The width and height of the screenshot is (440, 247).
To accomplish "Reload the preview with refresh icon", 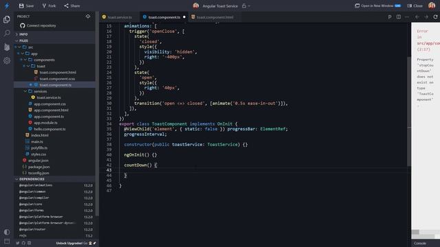I will pyautogui.click(x=435, y=17).
